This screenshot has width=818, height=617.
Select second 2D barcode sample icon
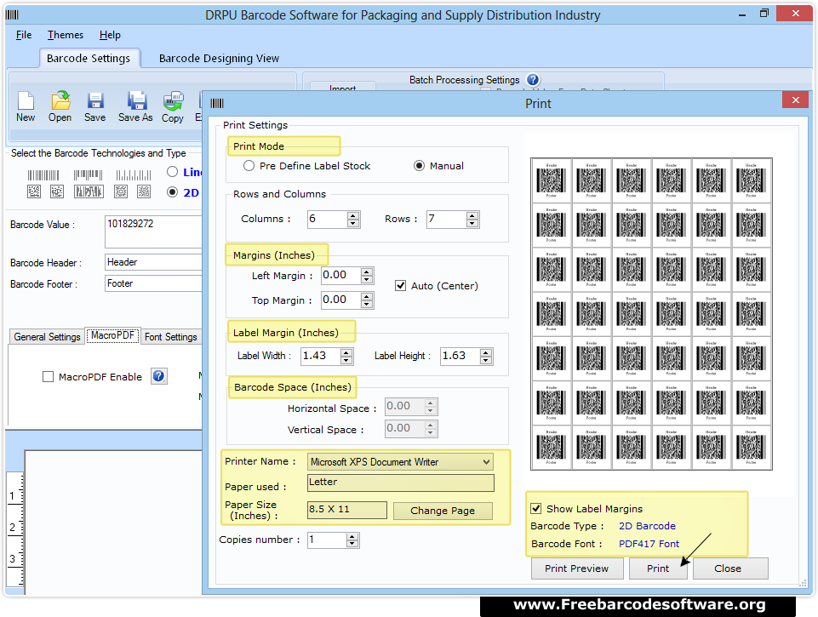click(57, 192)
